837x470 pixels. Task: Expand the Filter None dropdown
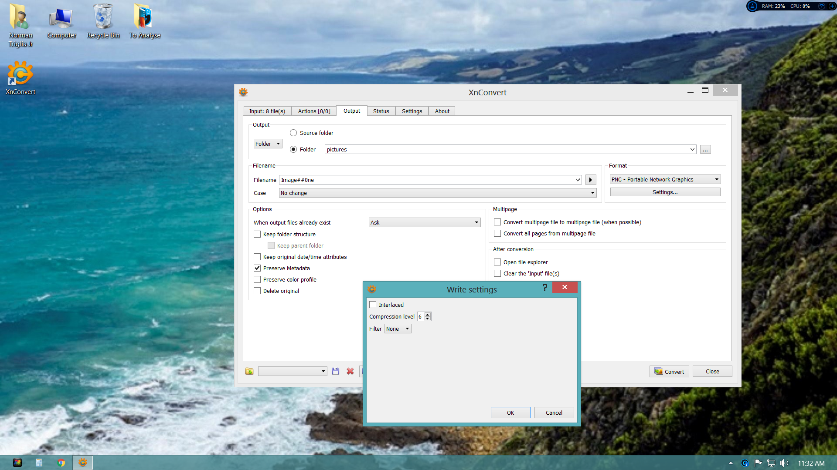coord(398,329)
